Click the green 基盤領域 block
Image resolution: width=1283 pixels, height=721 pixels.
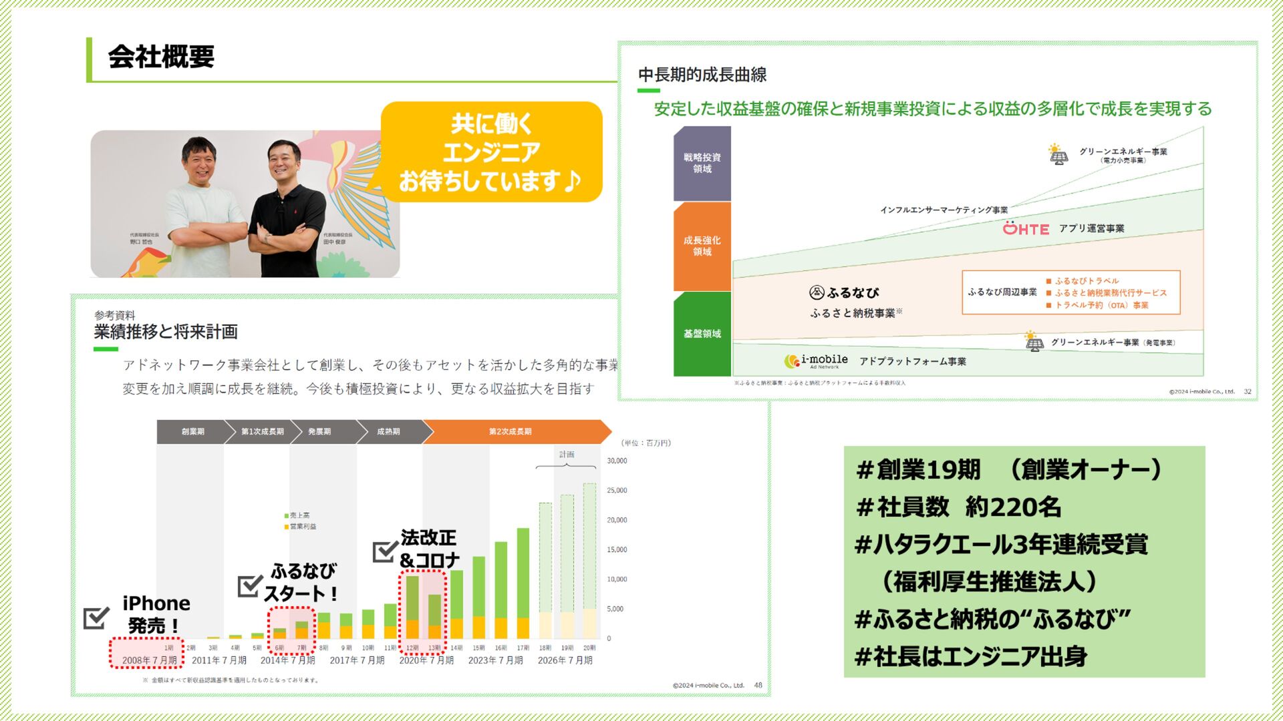coord(702,334)
